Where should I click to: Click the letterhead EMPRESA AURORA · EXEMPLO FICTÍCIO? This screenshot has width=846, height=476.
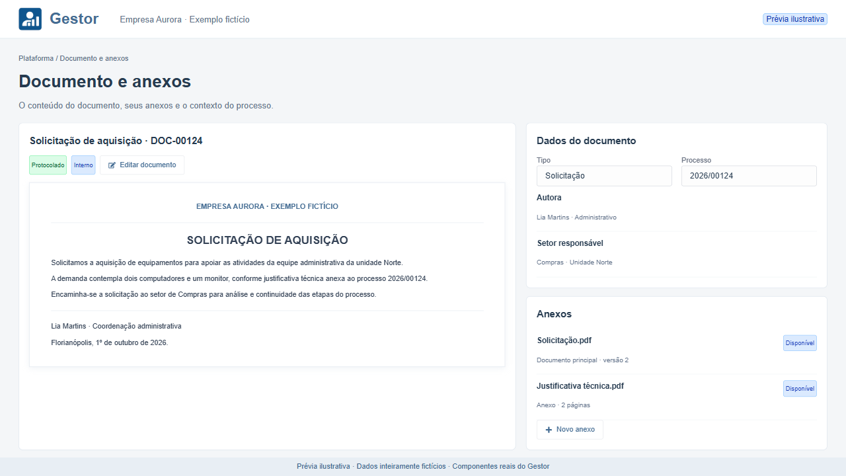(267, 206)
